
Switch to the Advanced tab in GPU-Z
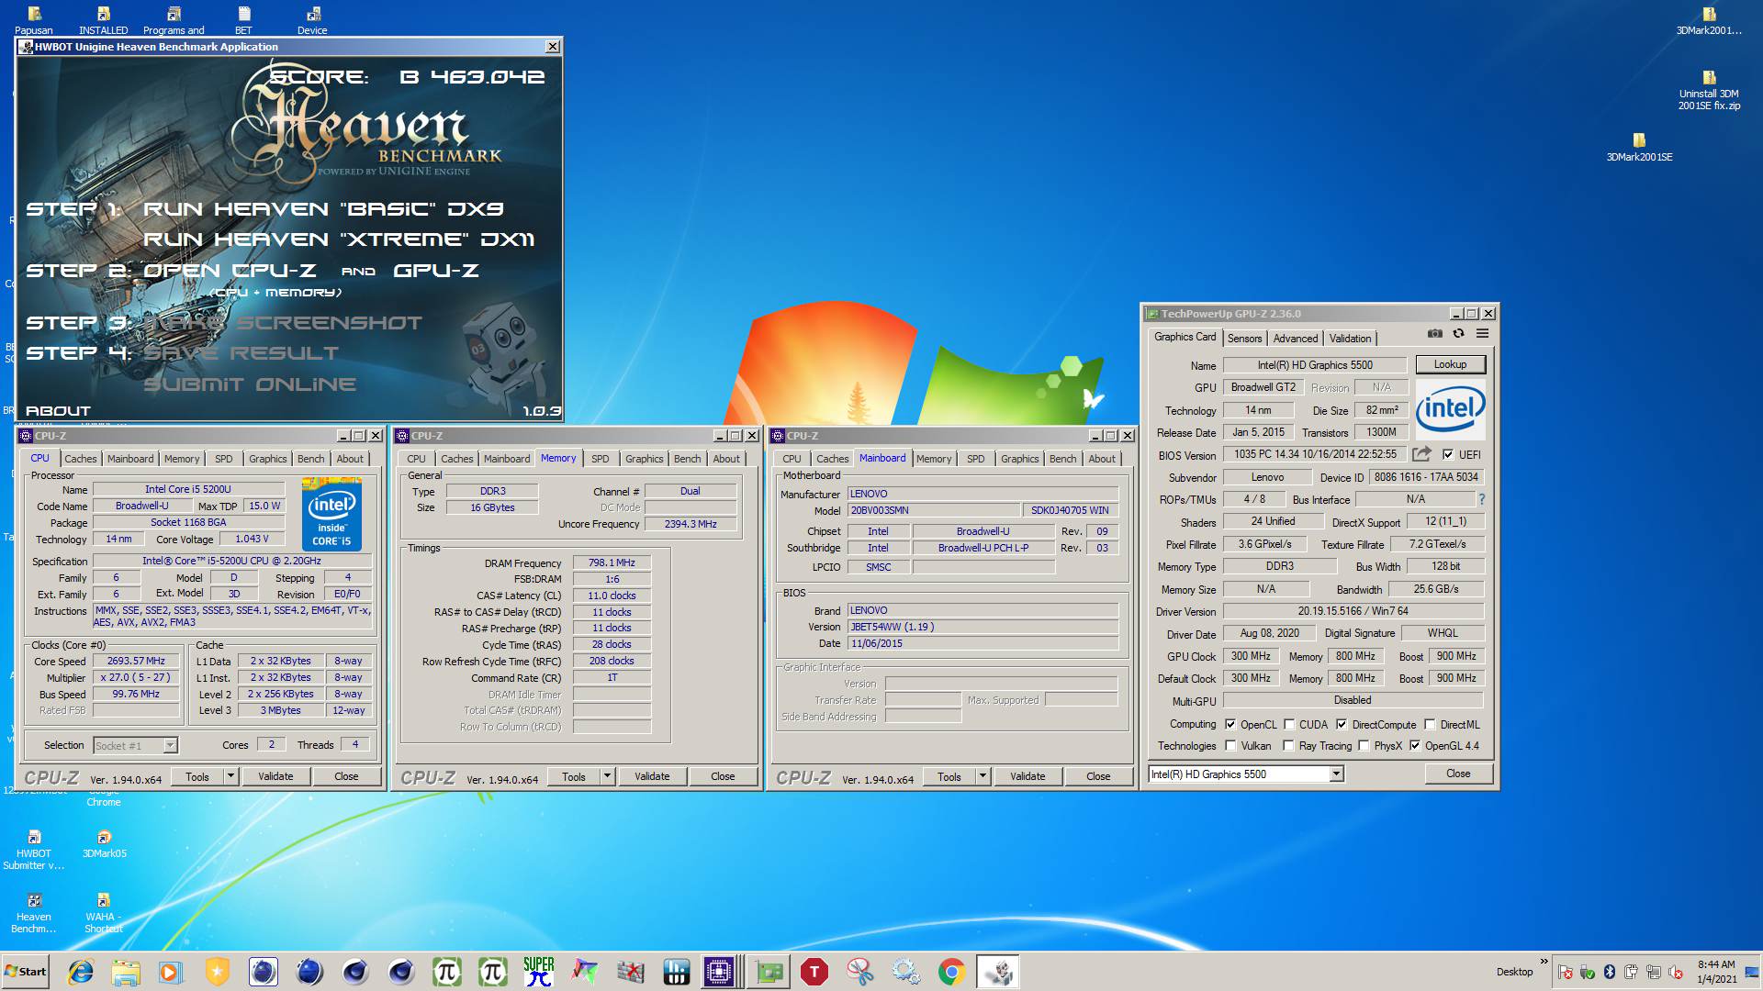(x=1295, y=338)
